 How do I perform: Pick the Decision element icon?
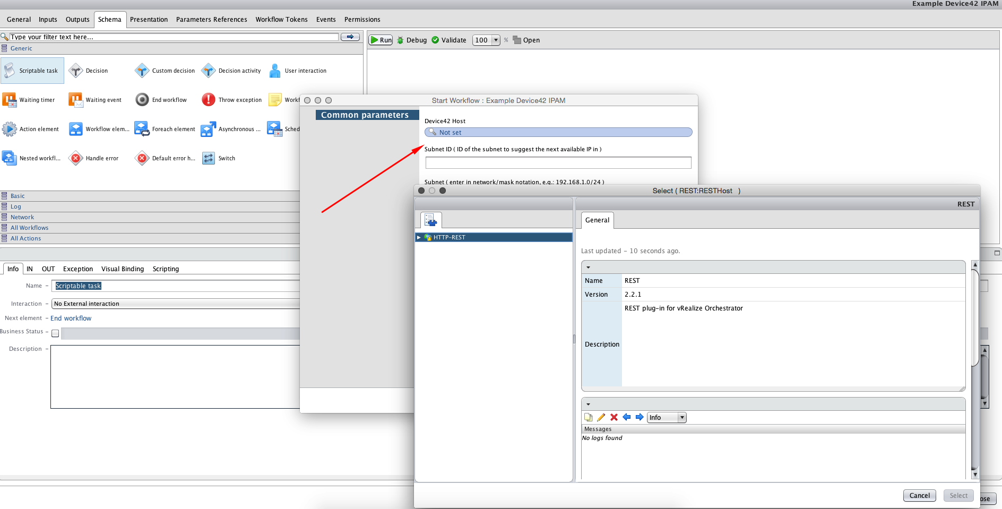pyautogui.click(x=76, y=71)
